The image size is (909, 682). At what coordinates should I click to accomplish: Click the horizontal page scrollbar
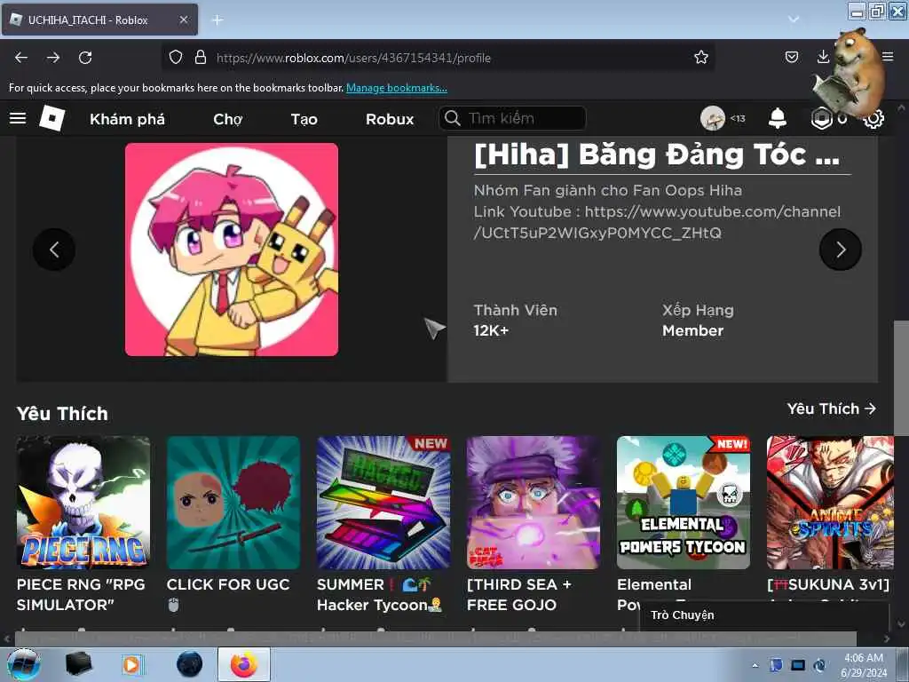[x=435, y=639]
